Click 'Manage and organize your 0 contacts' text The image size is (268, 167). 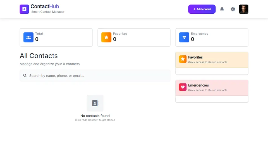click(x=50, y=64)
